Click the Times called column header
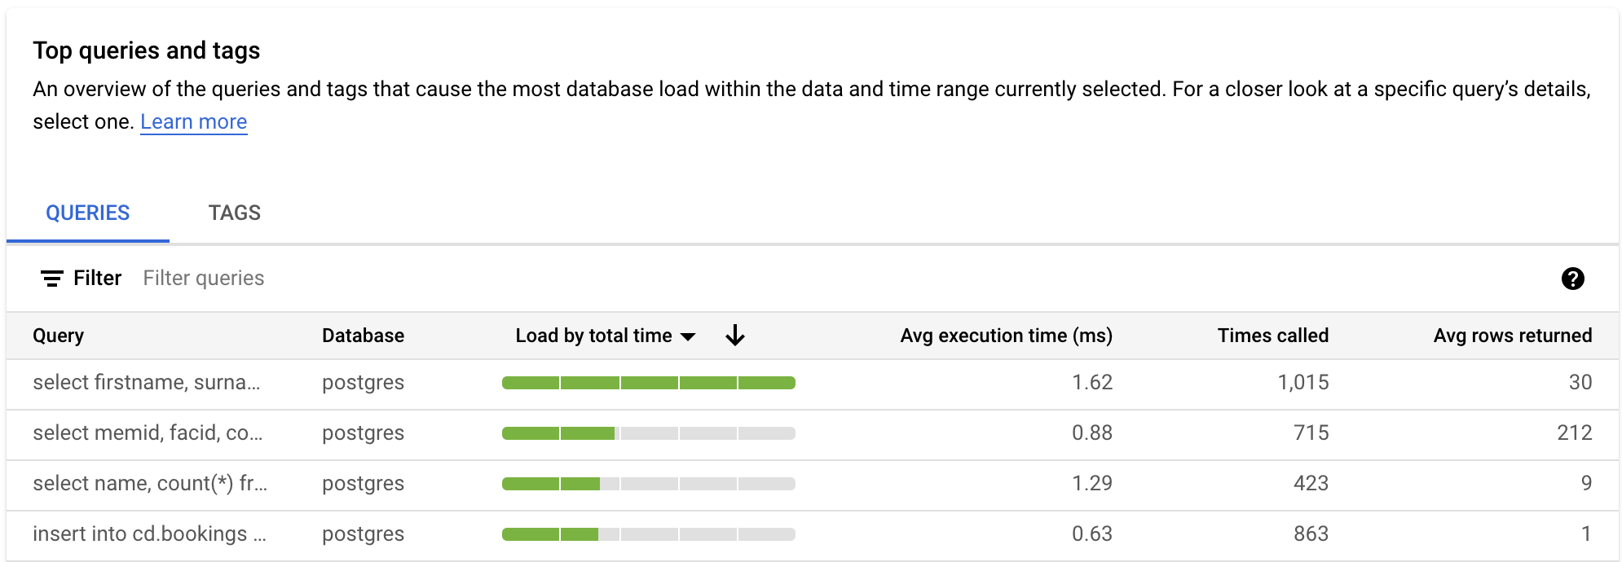The height and width of the screenshot is (562, 1622). (x=1272, y=335)
